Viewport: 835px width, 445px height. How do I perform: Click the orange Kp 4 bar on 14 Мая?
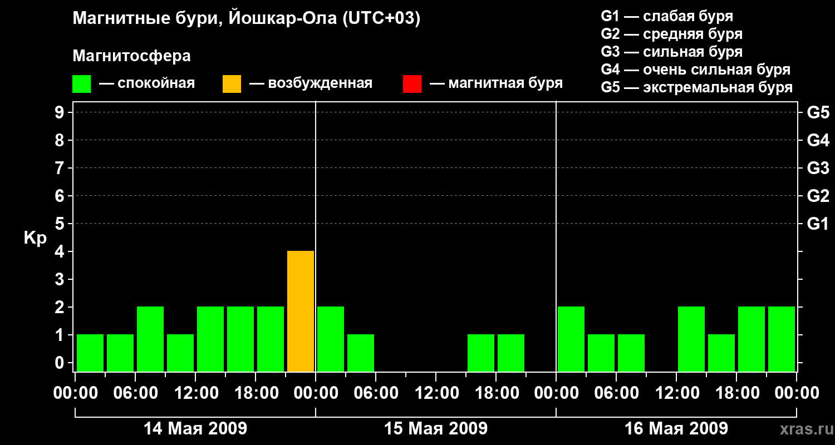[301, 311]
